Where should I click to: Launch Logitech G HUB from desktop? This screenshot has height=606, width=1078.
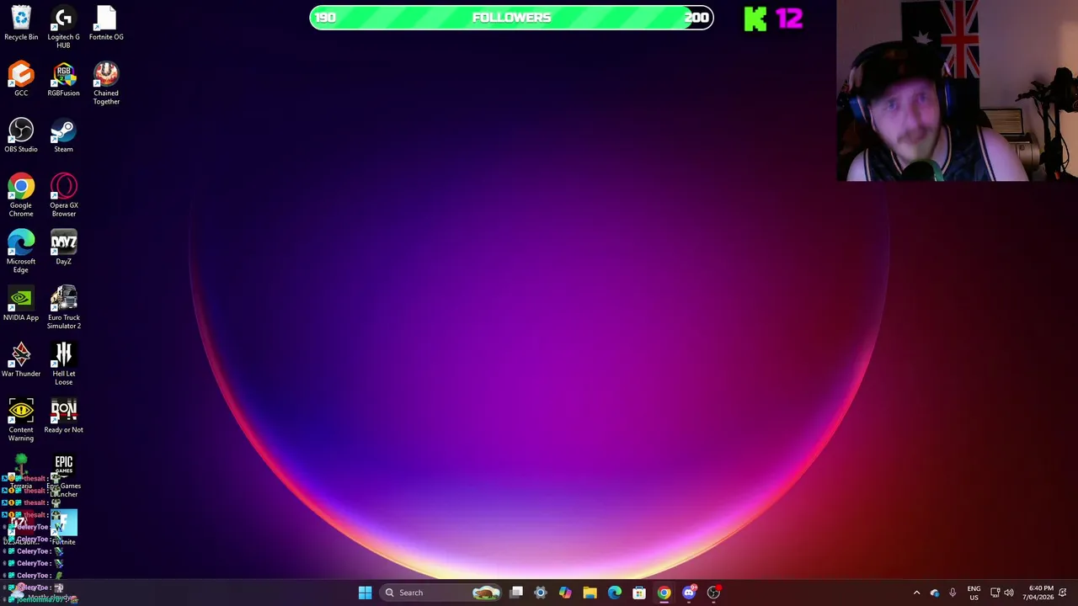pyautogui.click(x=63, y=27)
